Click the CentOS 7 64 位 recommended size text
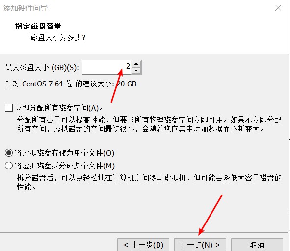This screenshot has height=251, width=290. (71, 84)
